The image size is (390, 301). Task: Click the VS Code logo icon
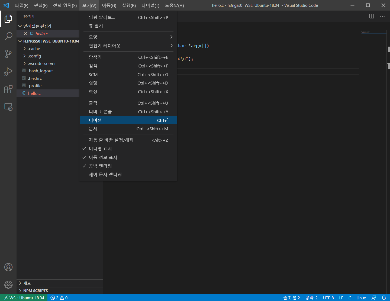click(6, 5)
